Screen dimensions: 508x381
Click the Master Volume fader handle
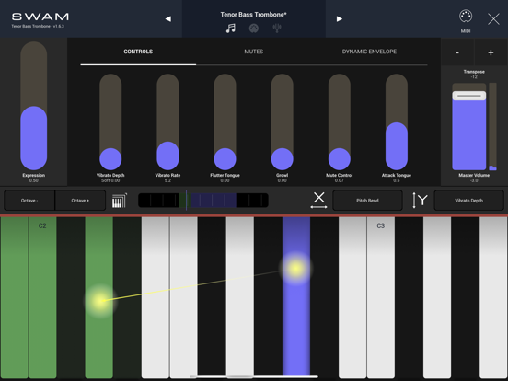pos(469,96)
